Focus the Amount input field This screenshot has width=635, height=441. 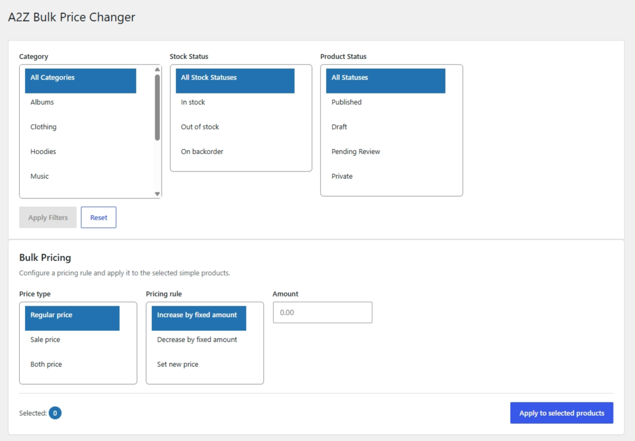(323, 313)
